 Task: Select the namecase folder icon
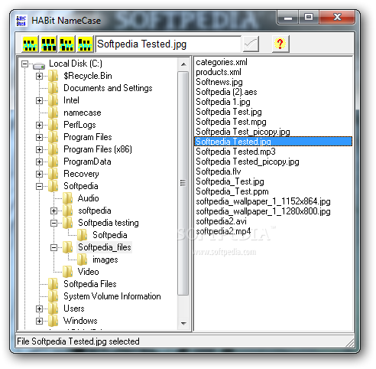(53, 113)
